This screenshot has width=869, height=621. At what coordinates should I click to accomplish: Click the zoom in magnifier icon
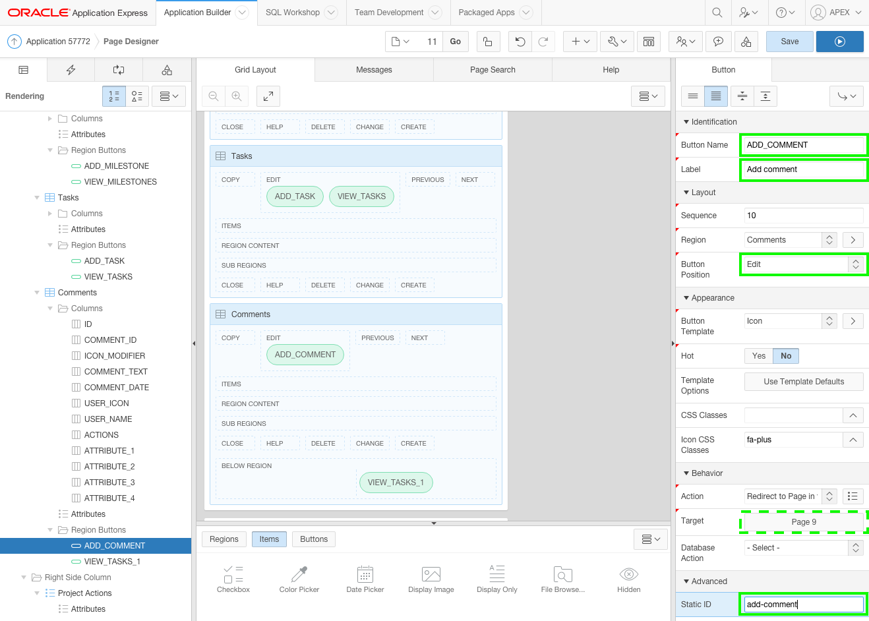pyautogui.click(x=237, y=96)
